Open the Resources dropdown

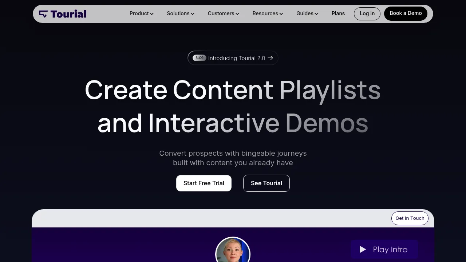pyautogui.click(x=268, y=13)
